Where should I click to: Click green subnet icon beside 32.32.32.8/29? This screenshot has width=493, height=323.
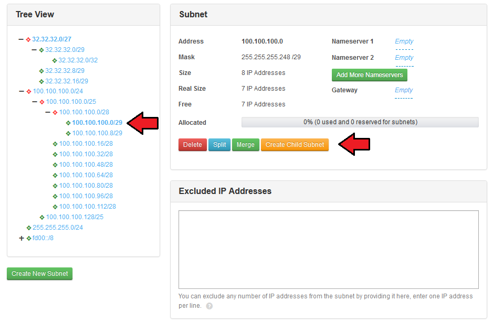click(41, 71)
